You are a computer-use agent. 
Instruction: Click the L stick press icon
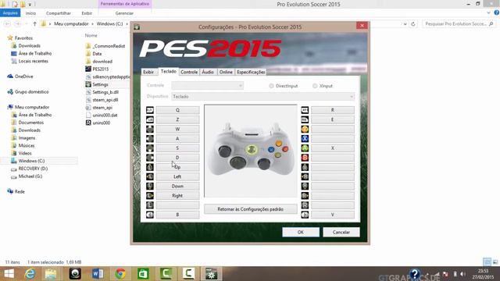(149, 205)
